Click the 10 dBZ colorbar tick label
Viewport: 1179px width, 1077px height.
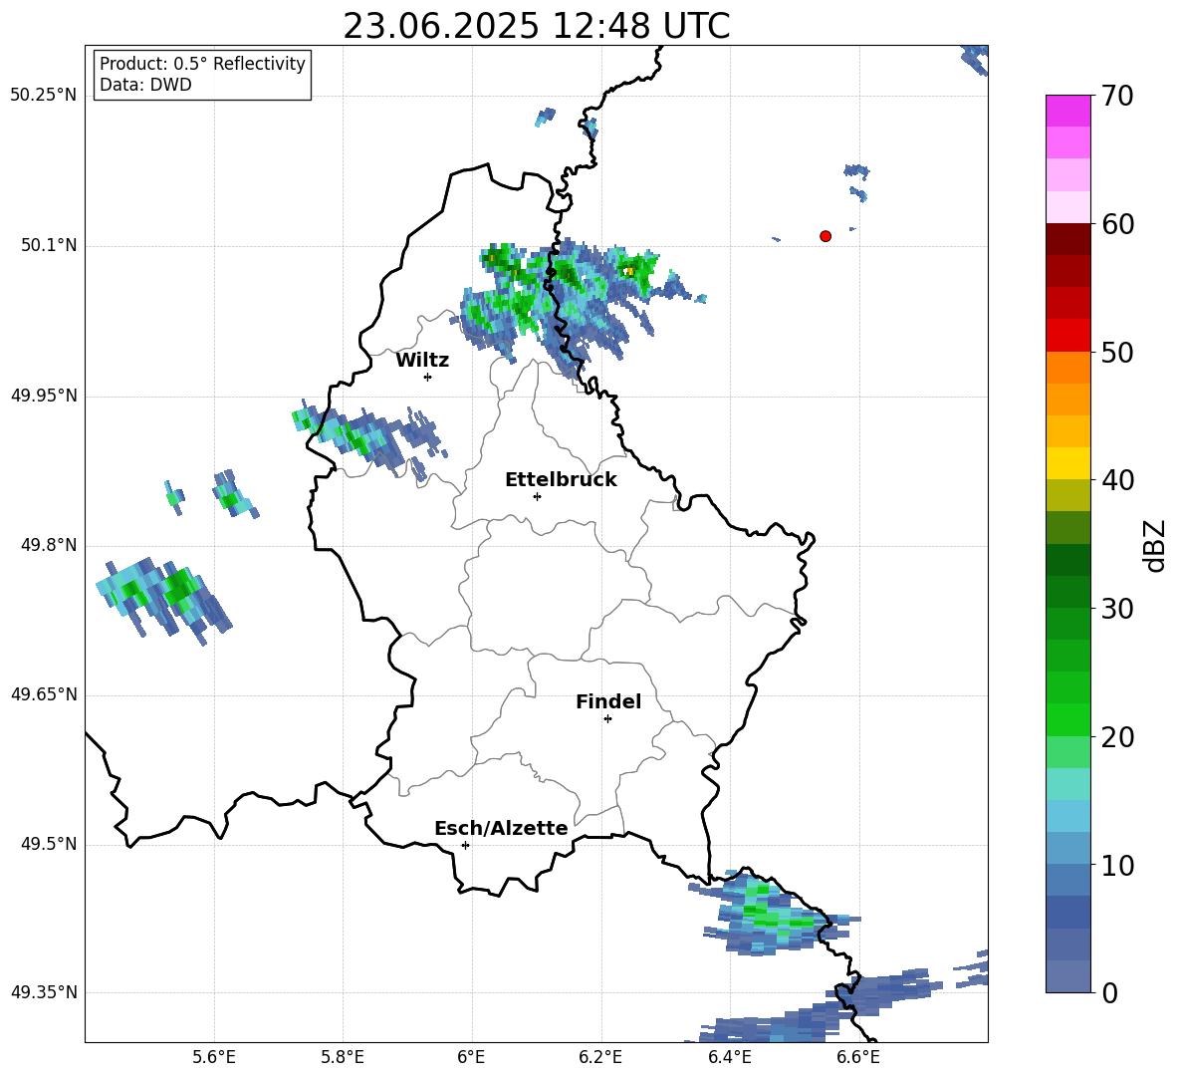pos(1117,865)
